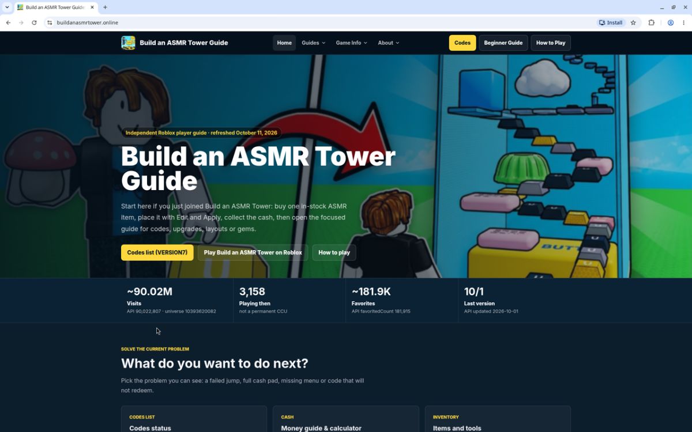Open the tab search dropdown arrow
692x432 pixels.
coord(7,7)
